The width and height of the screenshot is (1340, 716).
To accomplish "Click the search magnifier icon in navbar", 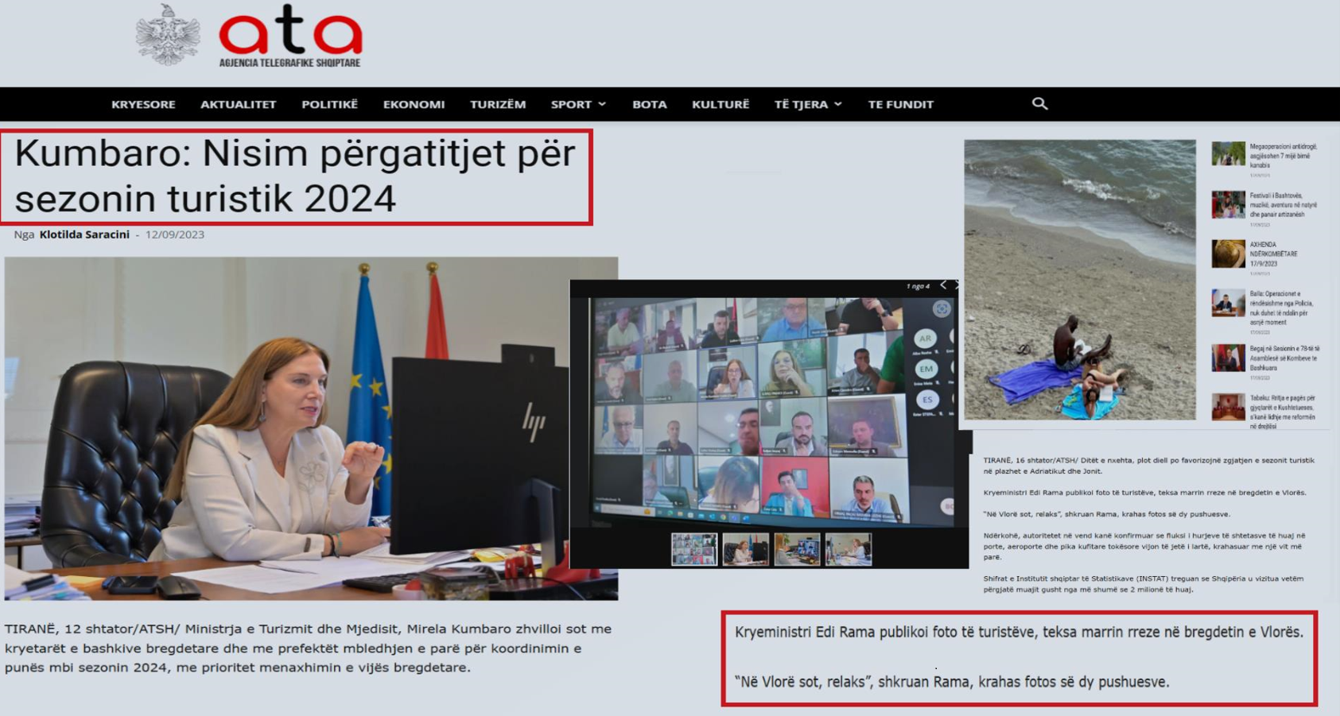I will pyautogui.click(x=1039, y=104).
